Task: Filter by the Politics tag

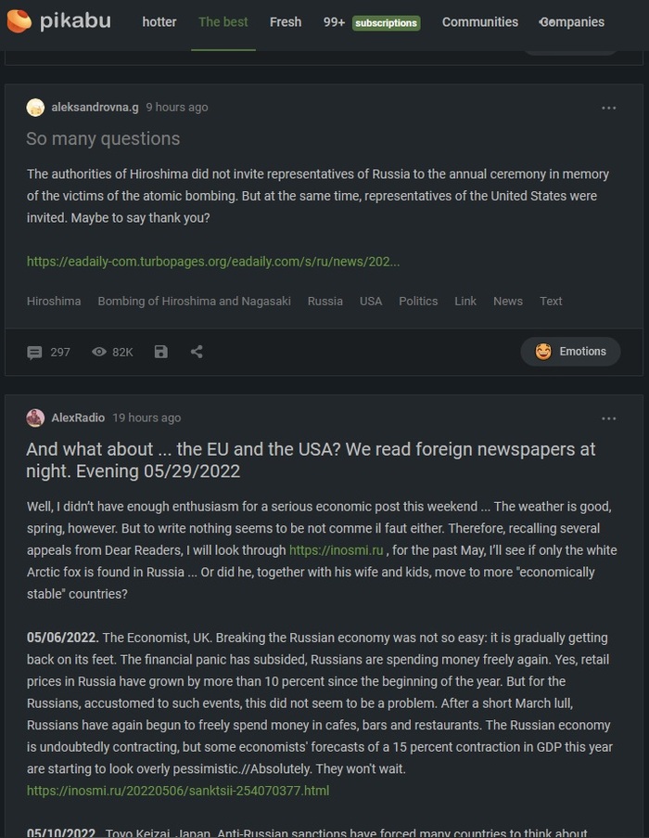Action: tap(418, 301)
